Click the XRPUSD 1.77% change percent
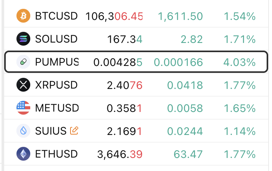Screen dimensions: 272x171 (239, 85)
